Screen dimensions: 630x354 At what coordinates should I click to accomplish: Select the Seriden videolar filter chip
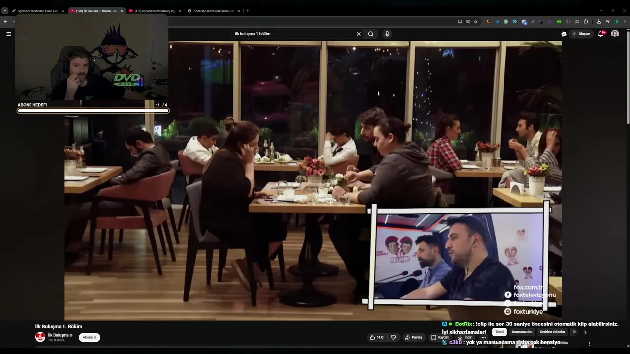(552, 332)
